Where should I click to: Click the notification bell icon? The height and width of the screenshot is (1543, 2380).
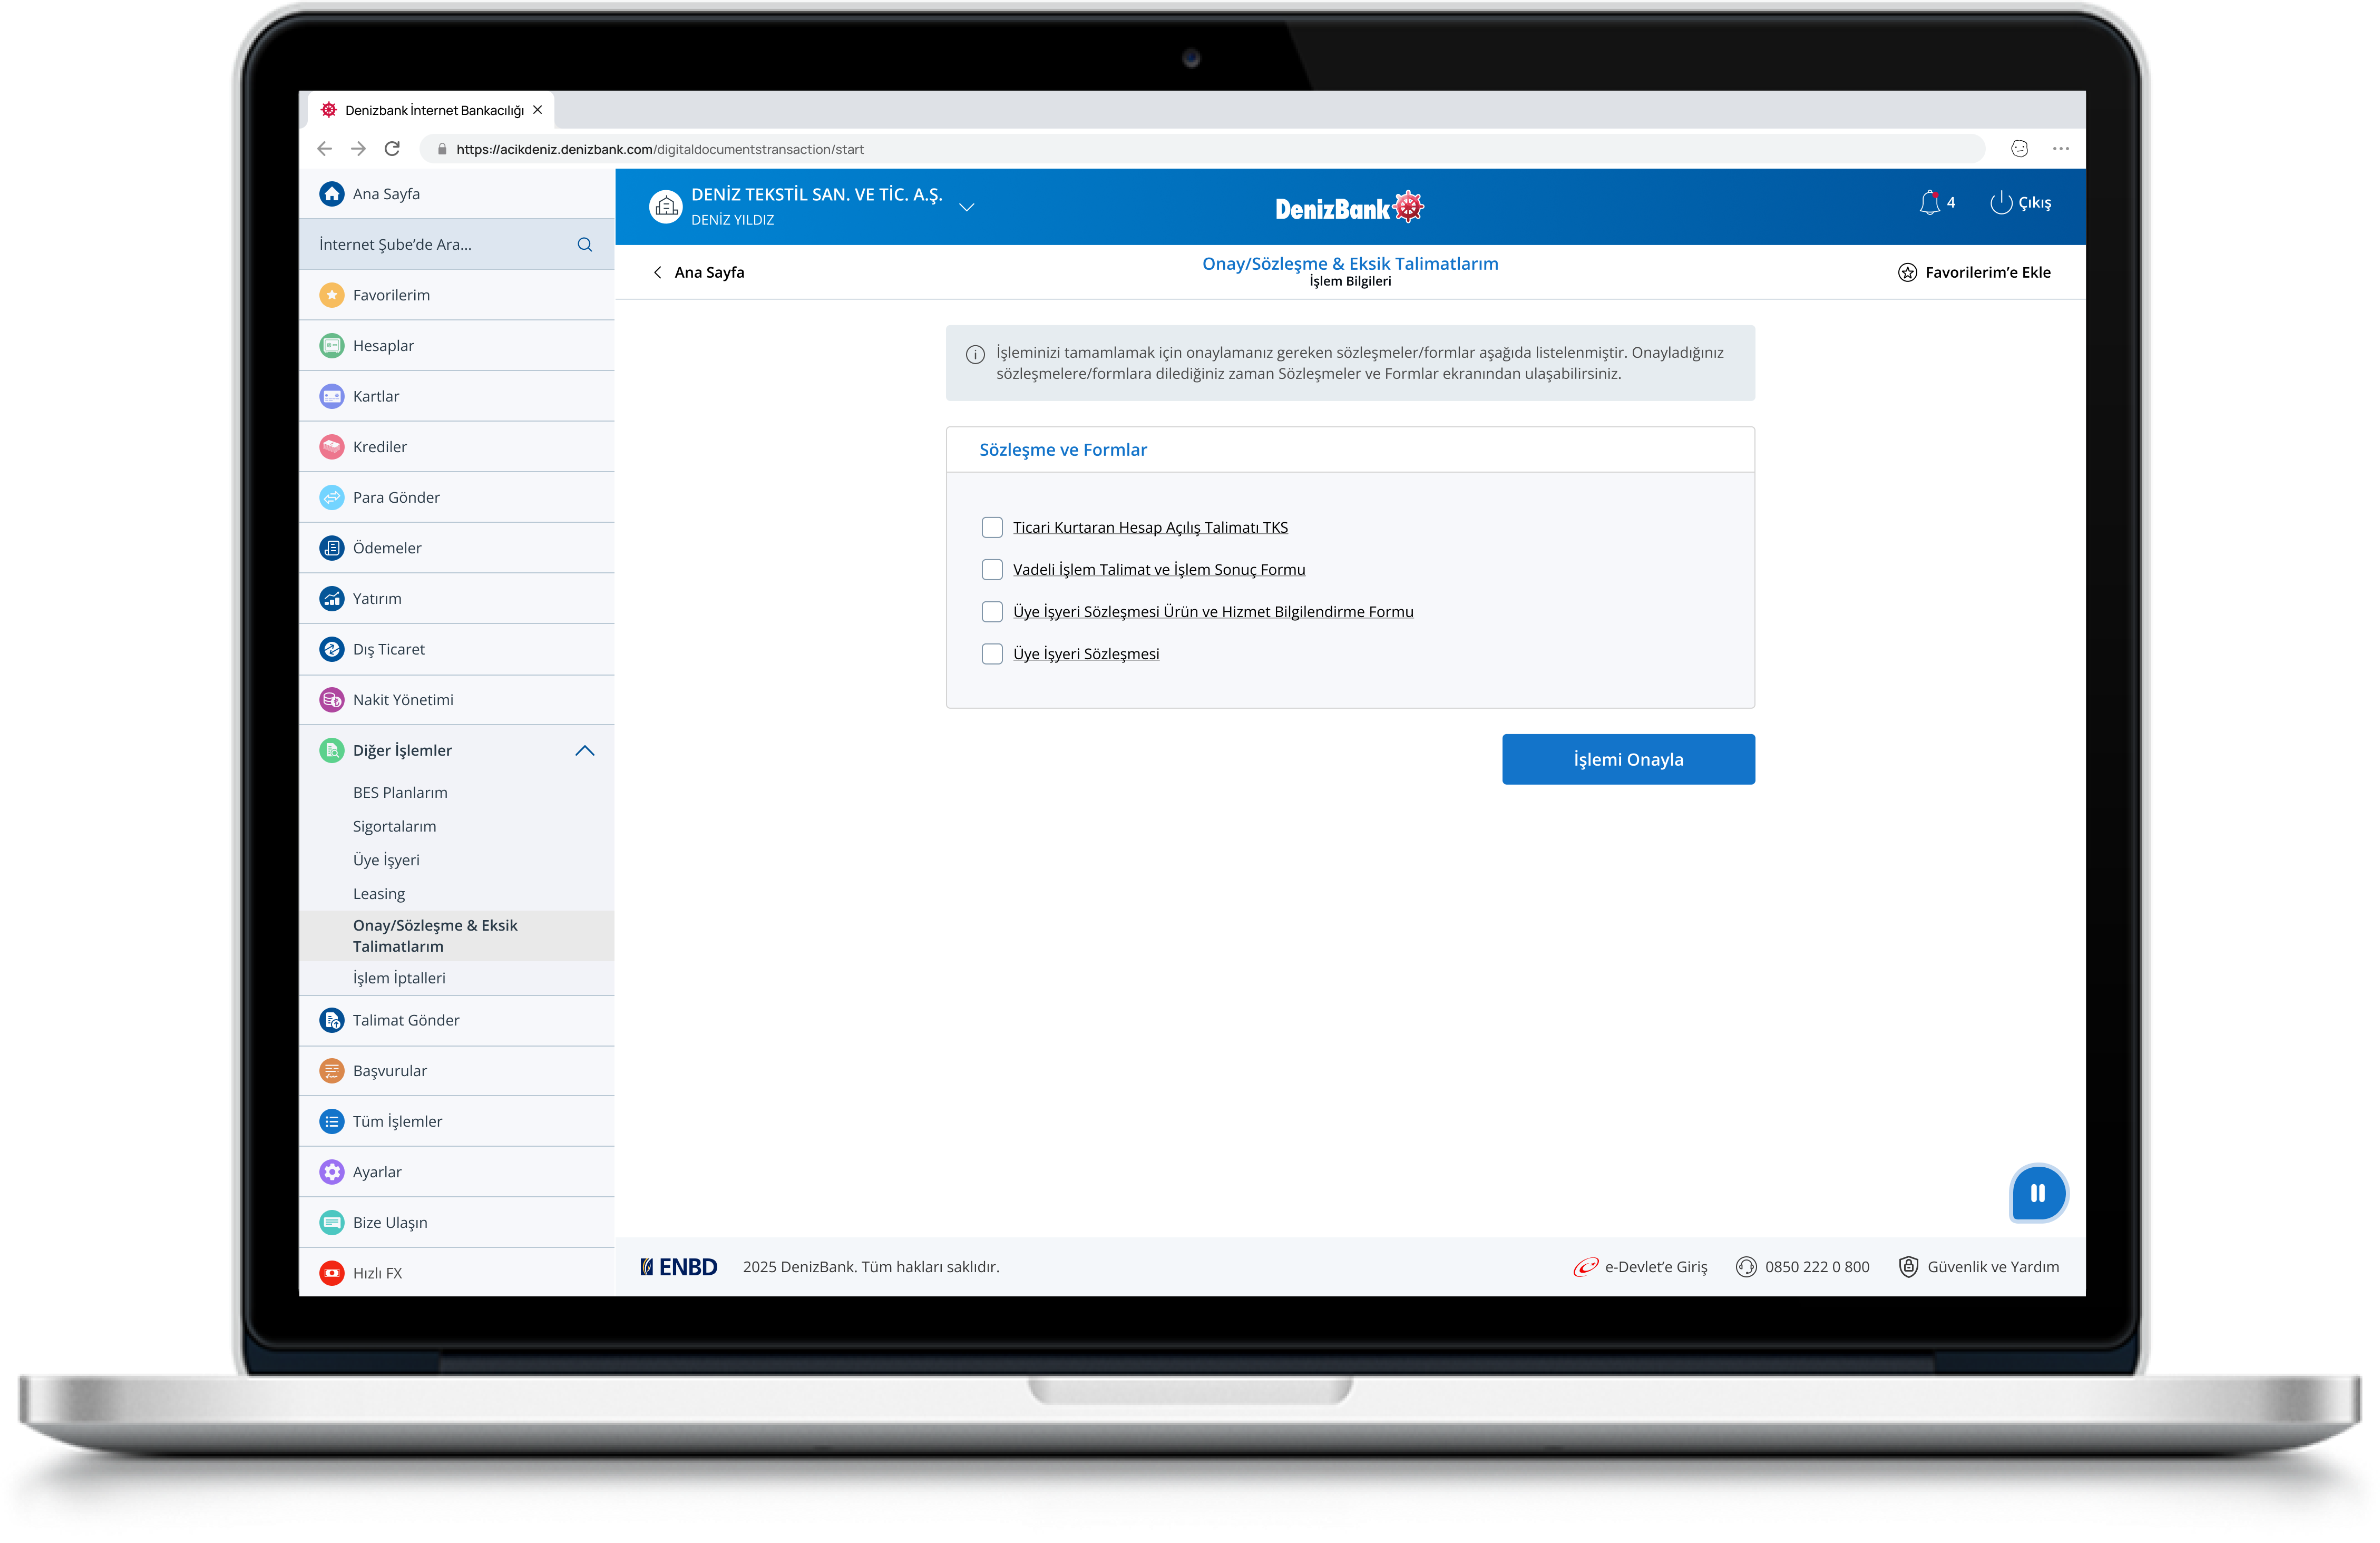1929,203
